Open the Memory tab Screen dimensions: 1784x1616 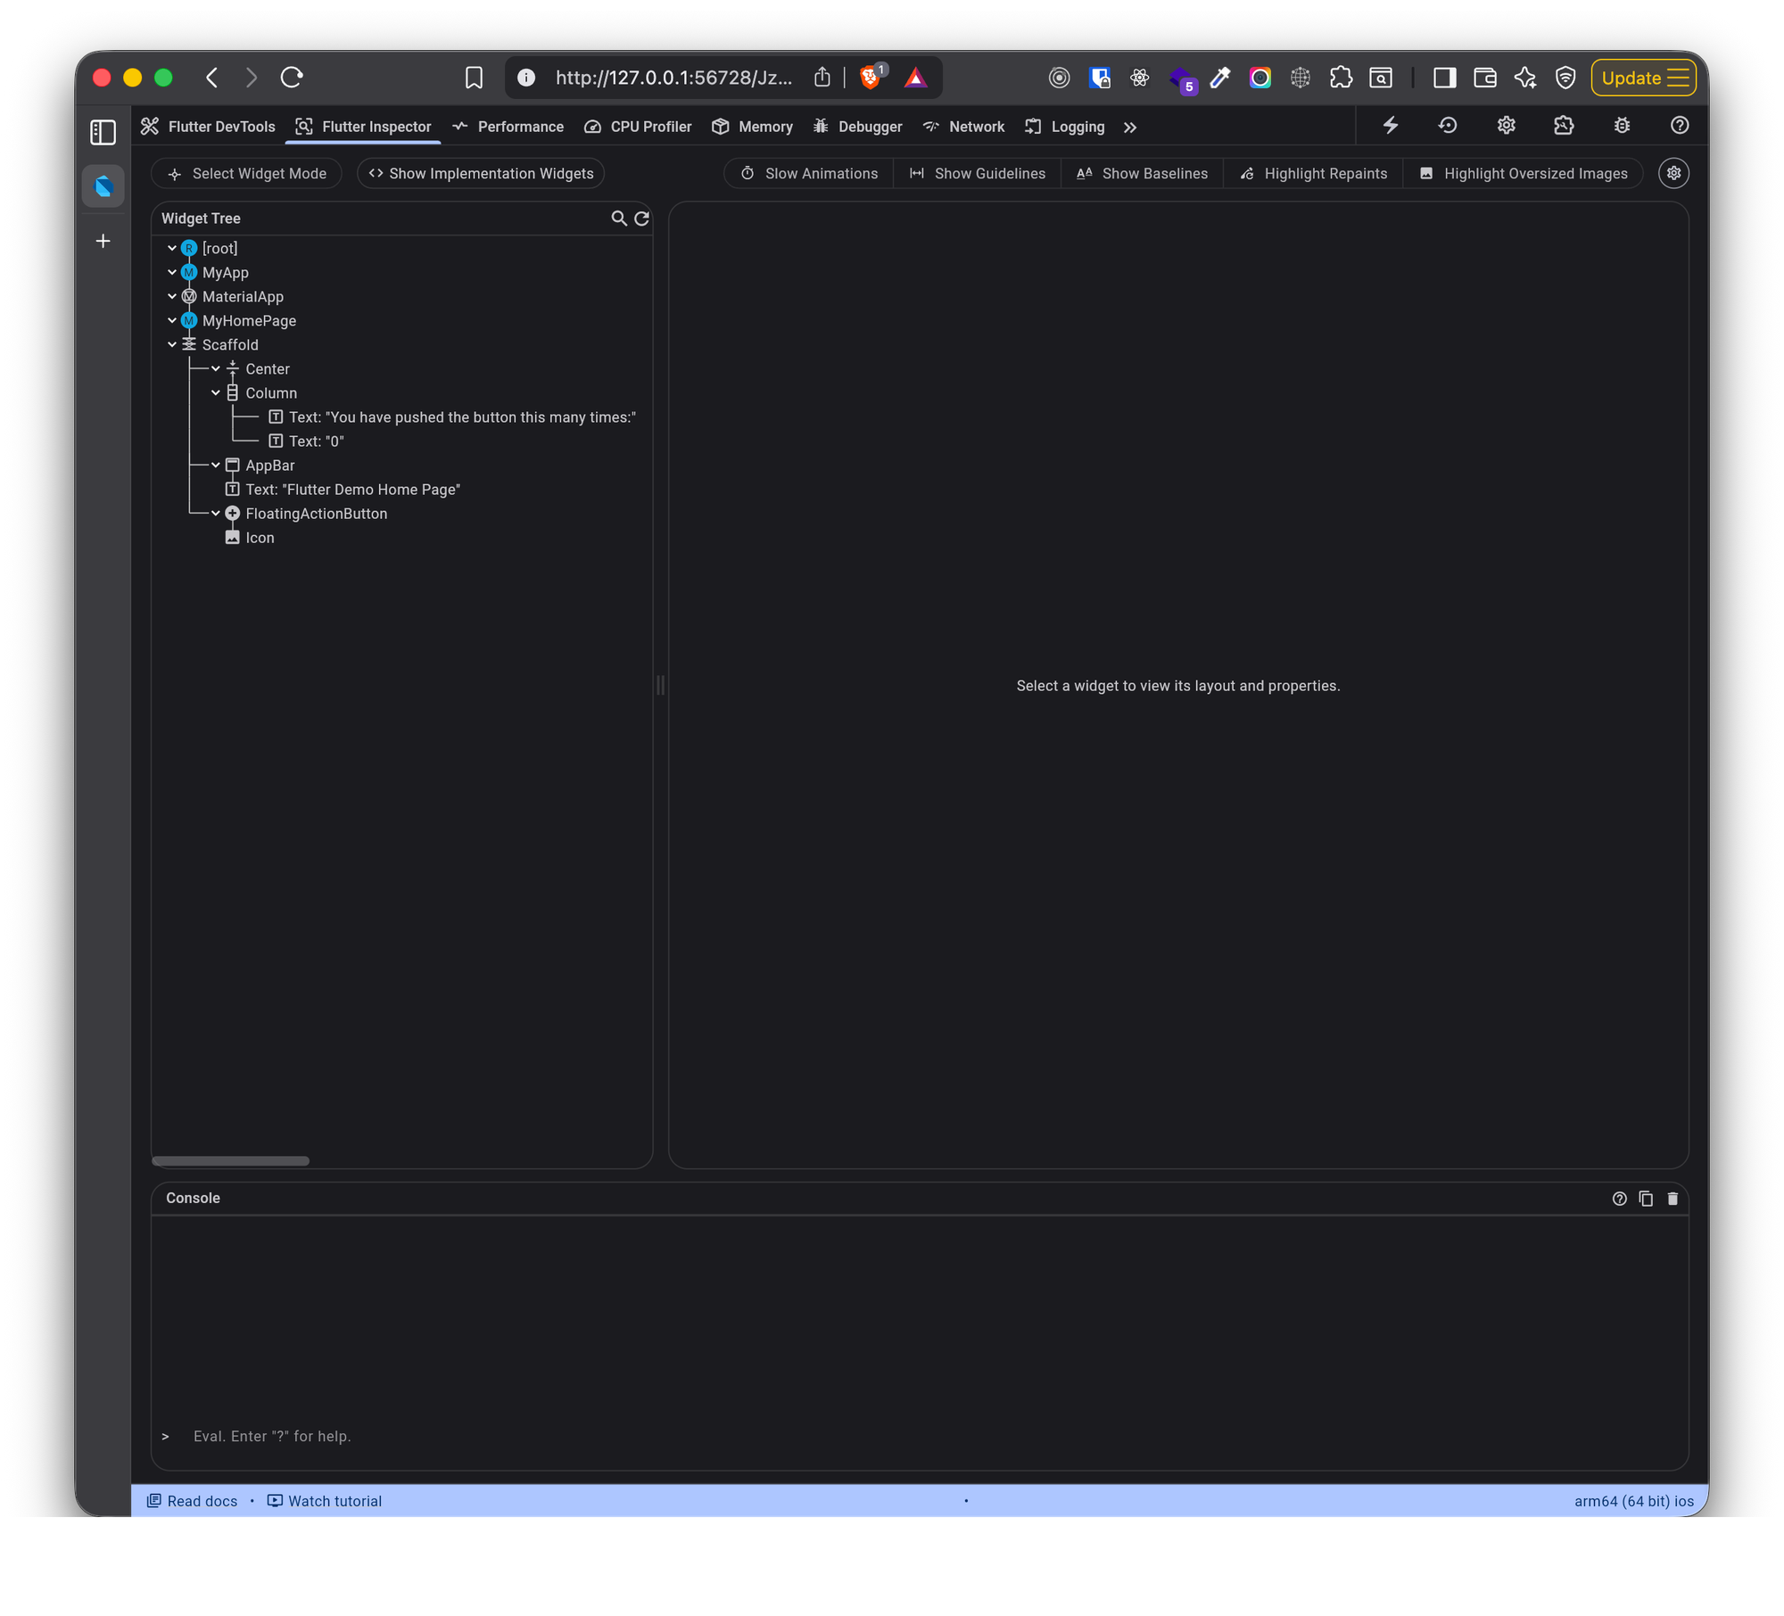753,127
